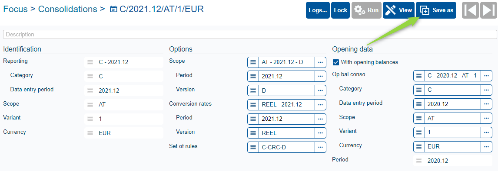Click the Focus breadcrumb link
498x171 pixels.
pos(15,9)
